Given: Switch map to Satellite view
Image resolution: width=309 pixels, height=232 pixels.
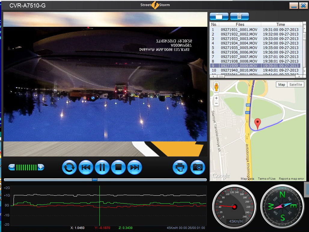Looking at the screenshot, I should [x=295, y=85].
